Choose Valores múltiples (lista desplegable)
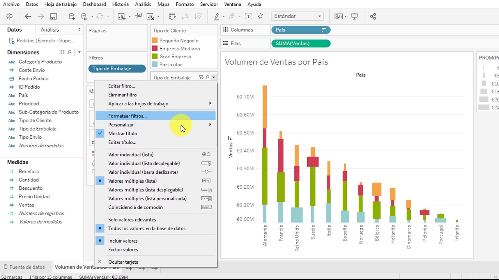Viewport: 499px width, 280px height. [x=145, y=190]
